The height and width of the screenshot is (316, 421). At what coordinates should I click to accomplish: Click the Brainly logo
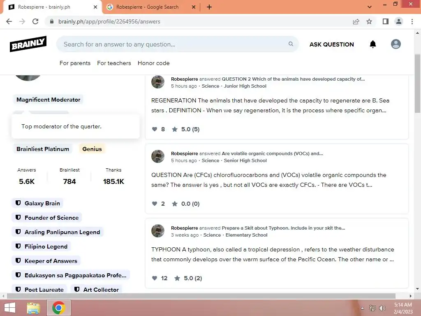click(28, 44)
